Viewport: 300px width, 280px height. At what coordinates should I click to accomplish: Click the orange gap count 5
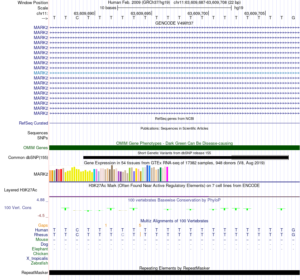[140, 225]
